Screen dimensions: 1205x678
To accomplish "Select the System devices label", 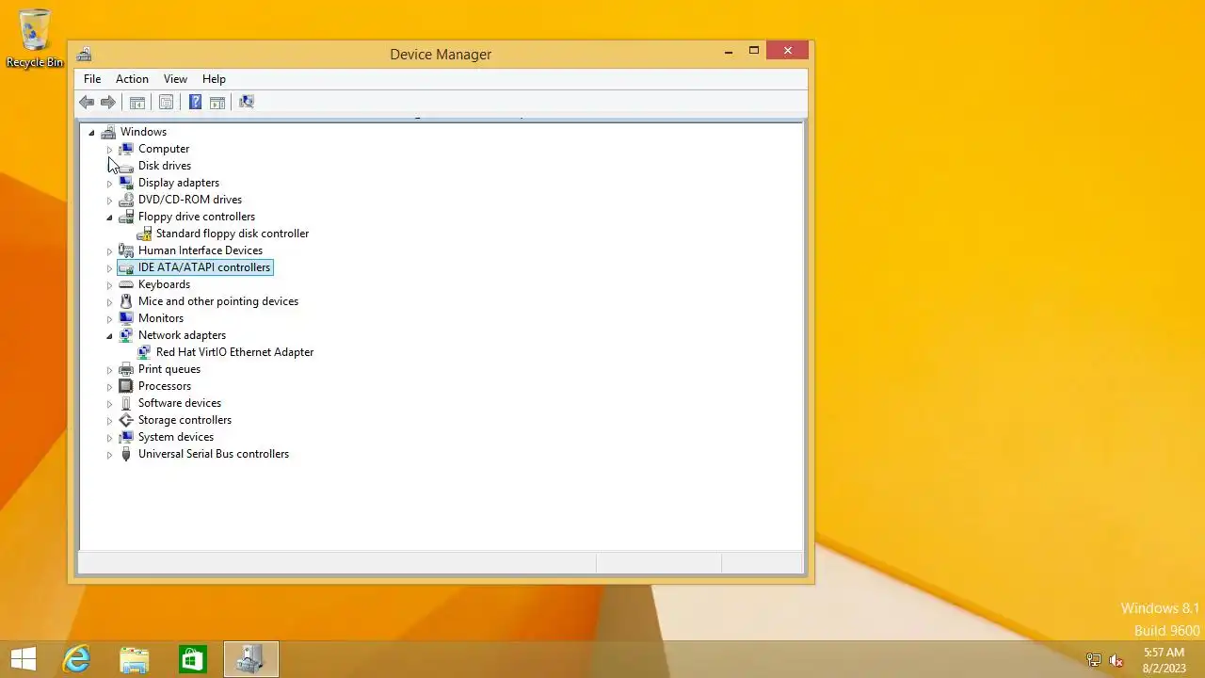I will tap(176, 437).
